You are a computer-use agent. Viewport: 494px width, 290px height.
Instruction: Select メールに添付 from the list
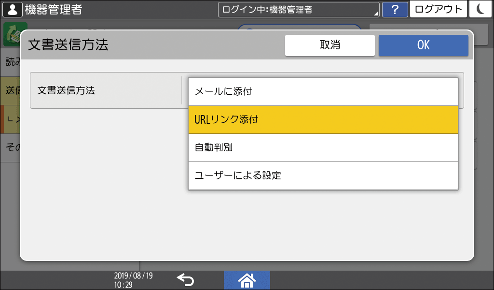(x=323, y=91)
